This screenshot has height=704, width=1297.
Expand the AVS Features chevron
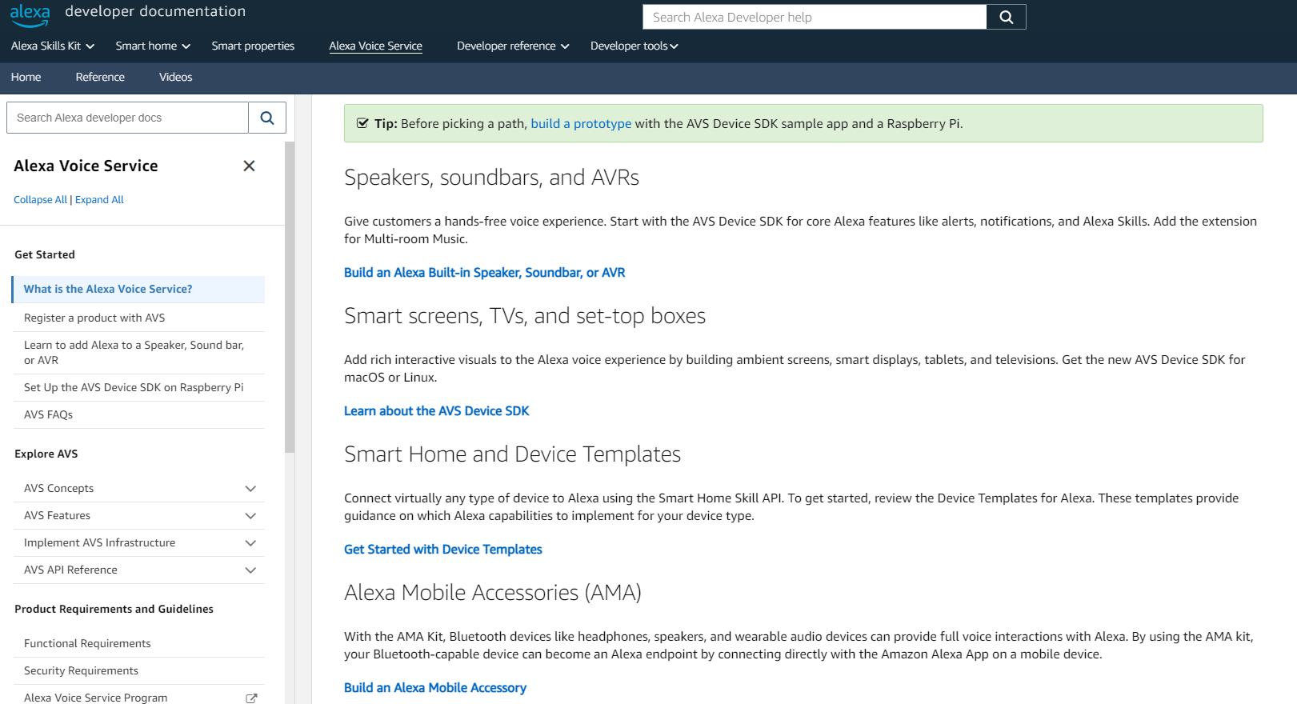click(x=250, y=516)
